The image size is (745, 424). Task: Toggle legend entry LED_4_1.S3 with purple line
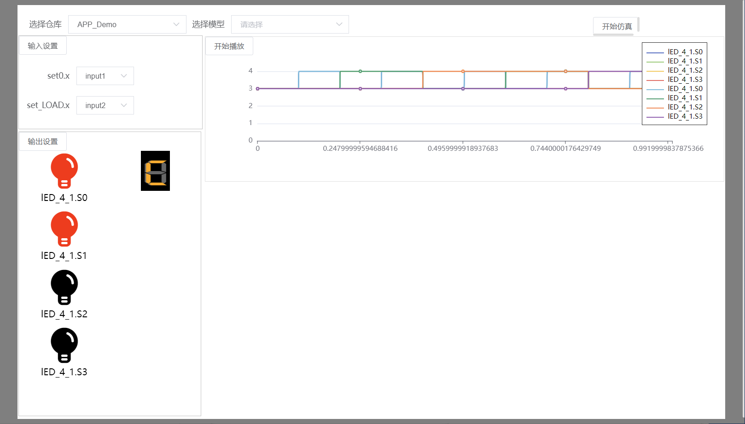(x=675, y=116)
